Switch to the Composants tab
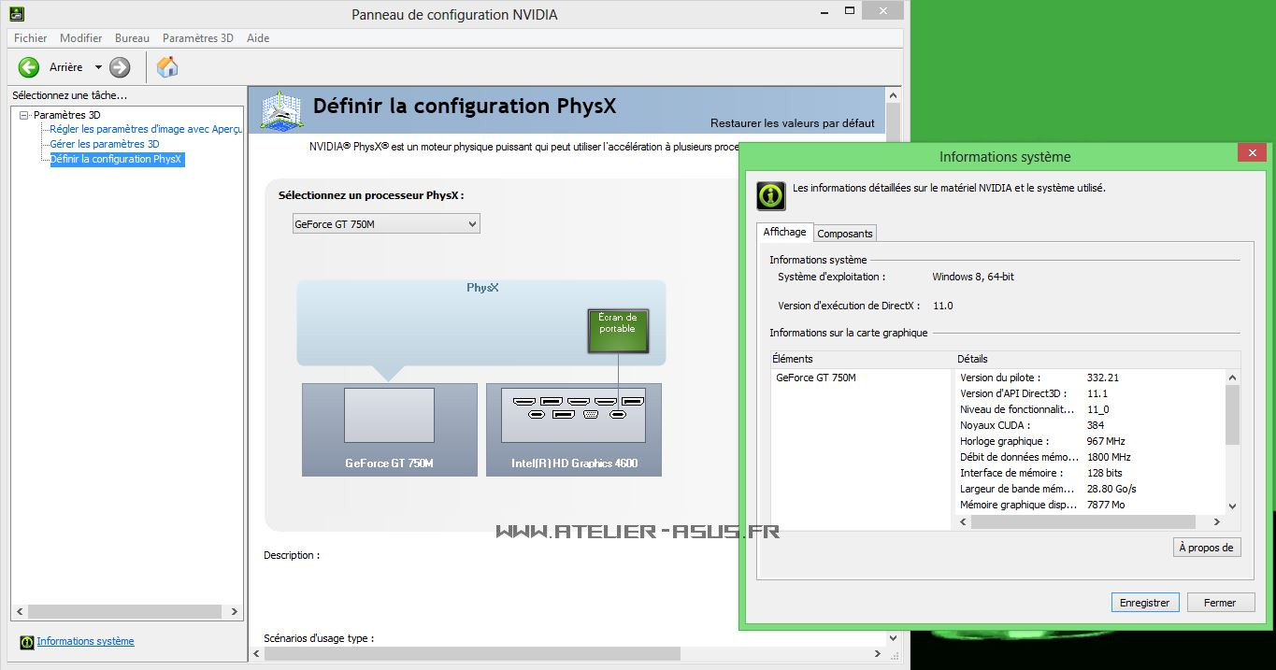This screenshot has width=1276, height=670. pos(844,234)
